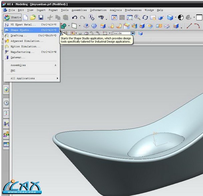Expand the All Applications submenu
Image resolution: width=203 pixels, height=196 pixels.
(x=33, y=78)
